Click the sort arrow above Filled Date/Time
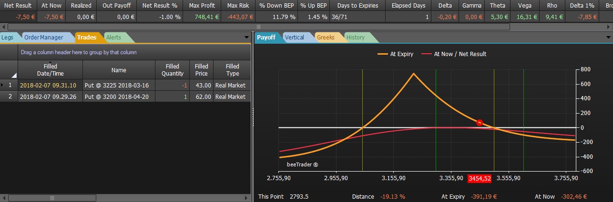The image size is (613, 202). point(50,62)
